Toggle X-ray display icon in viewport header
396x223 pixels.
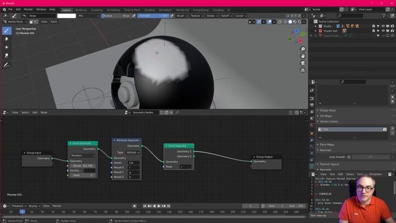(280, 22)
